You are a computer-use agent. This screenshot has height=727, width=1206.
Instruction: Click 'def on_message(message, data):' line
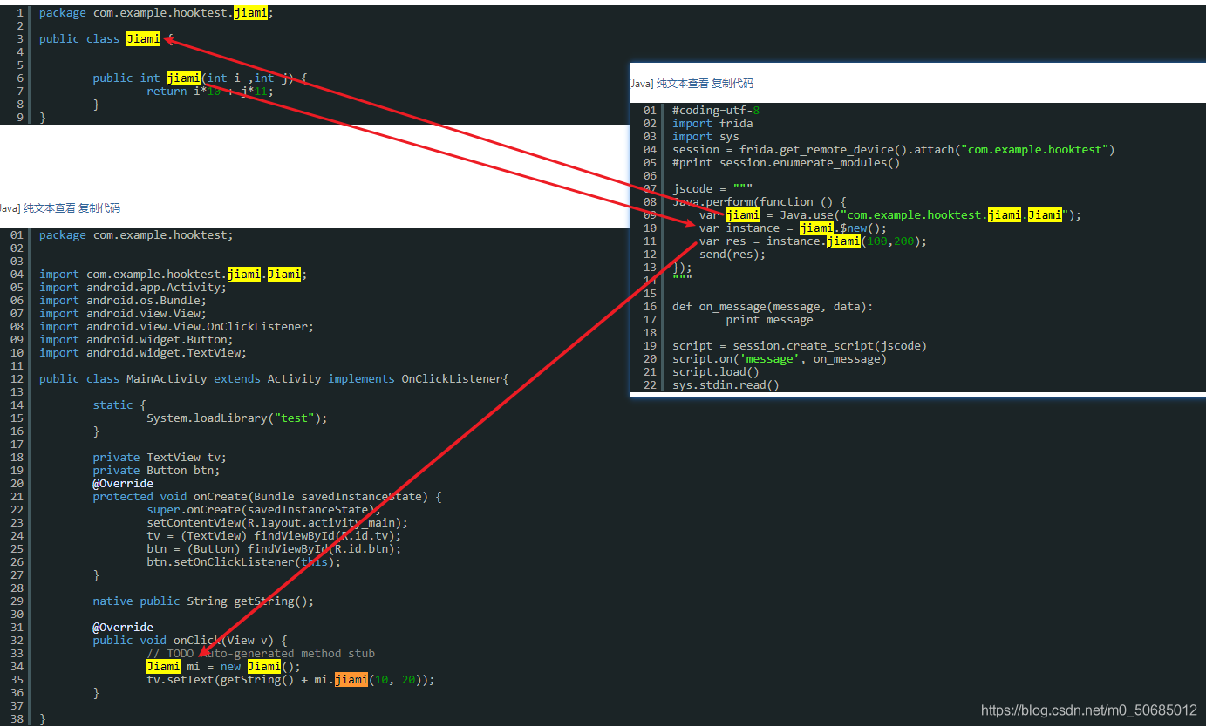click(773, 307)
